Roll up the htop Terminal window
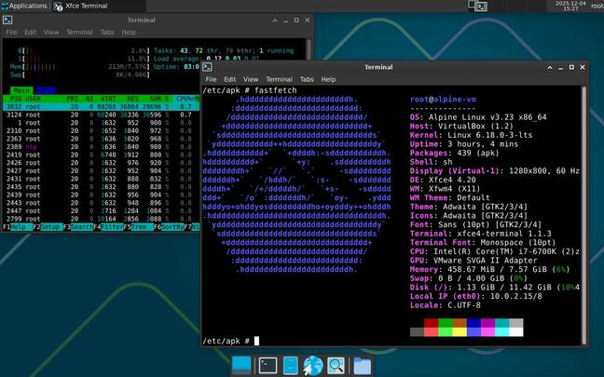 click(275, 20)
